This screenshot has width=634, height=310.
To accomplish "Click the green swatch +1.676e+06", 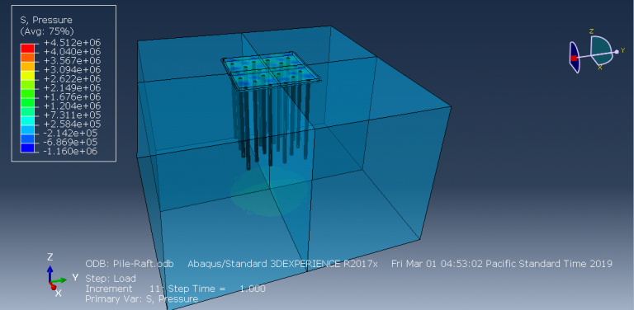I will pyautogui.click(x=27, y=94).
